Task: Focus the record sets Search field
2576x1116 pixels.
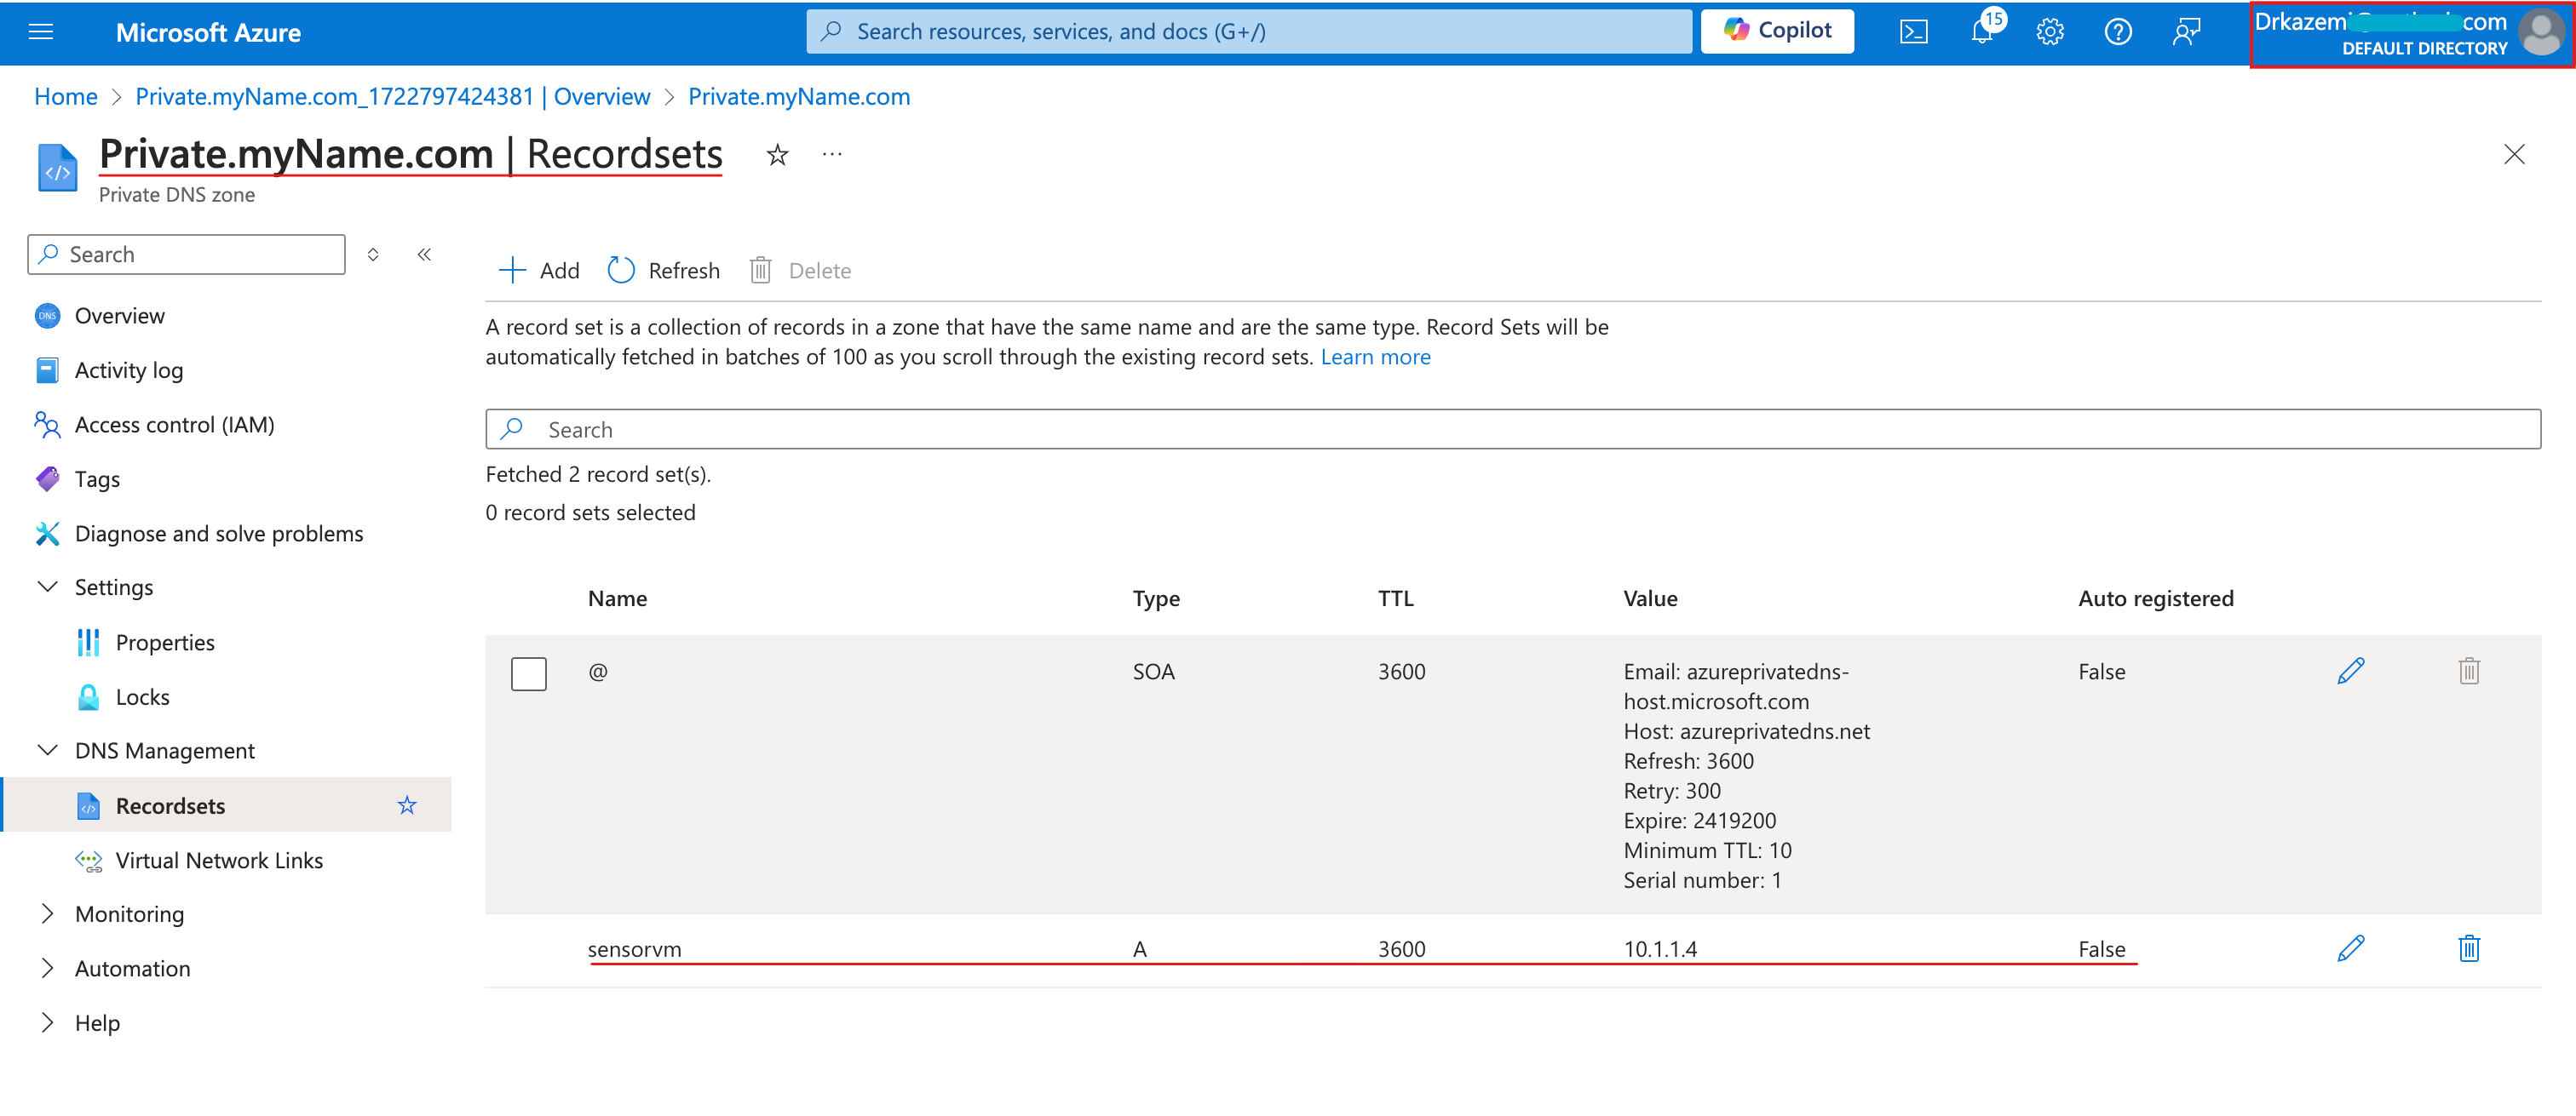Action: pyautogui.click(x=1512, y=430)
